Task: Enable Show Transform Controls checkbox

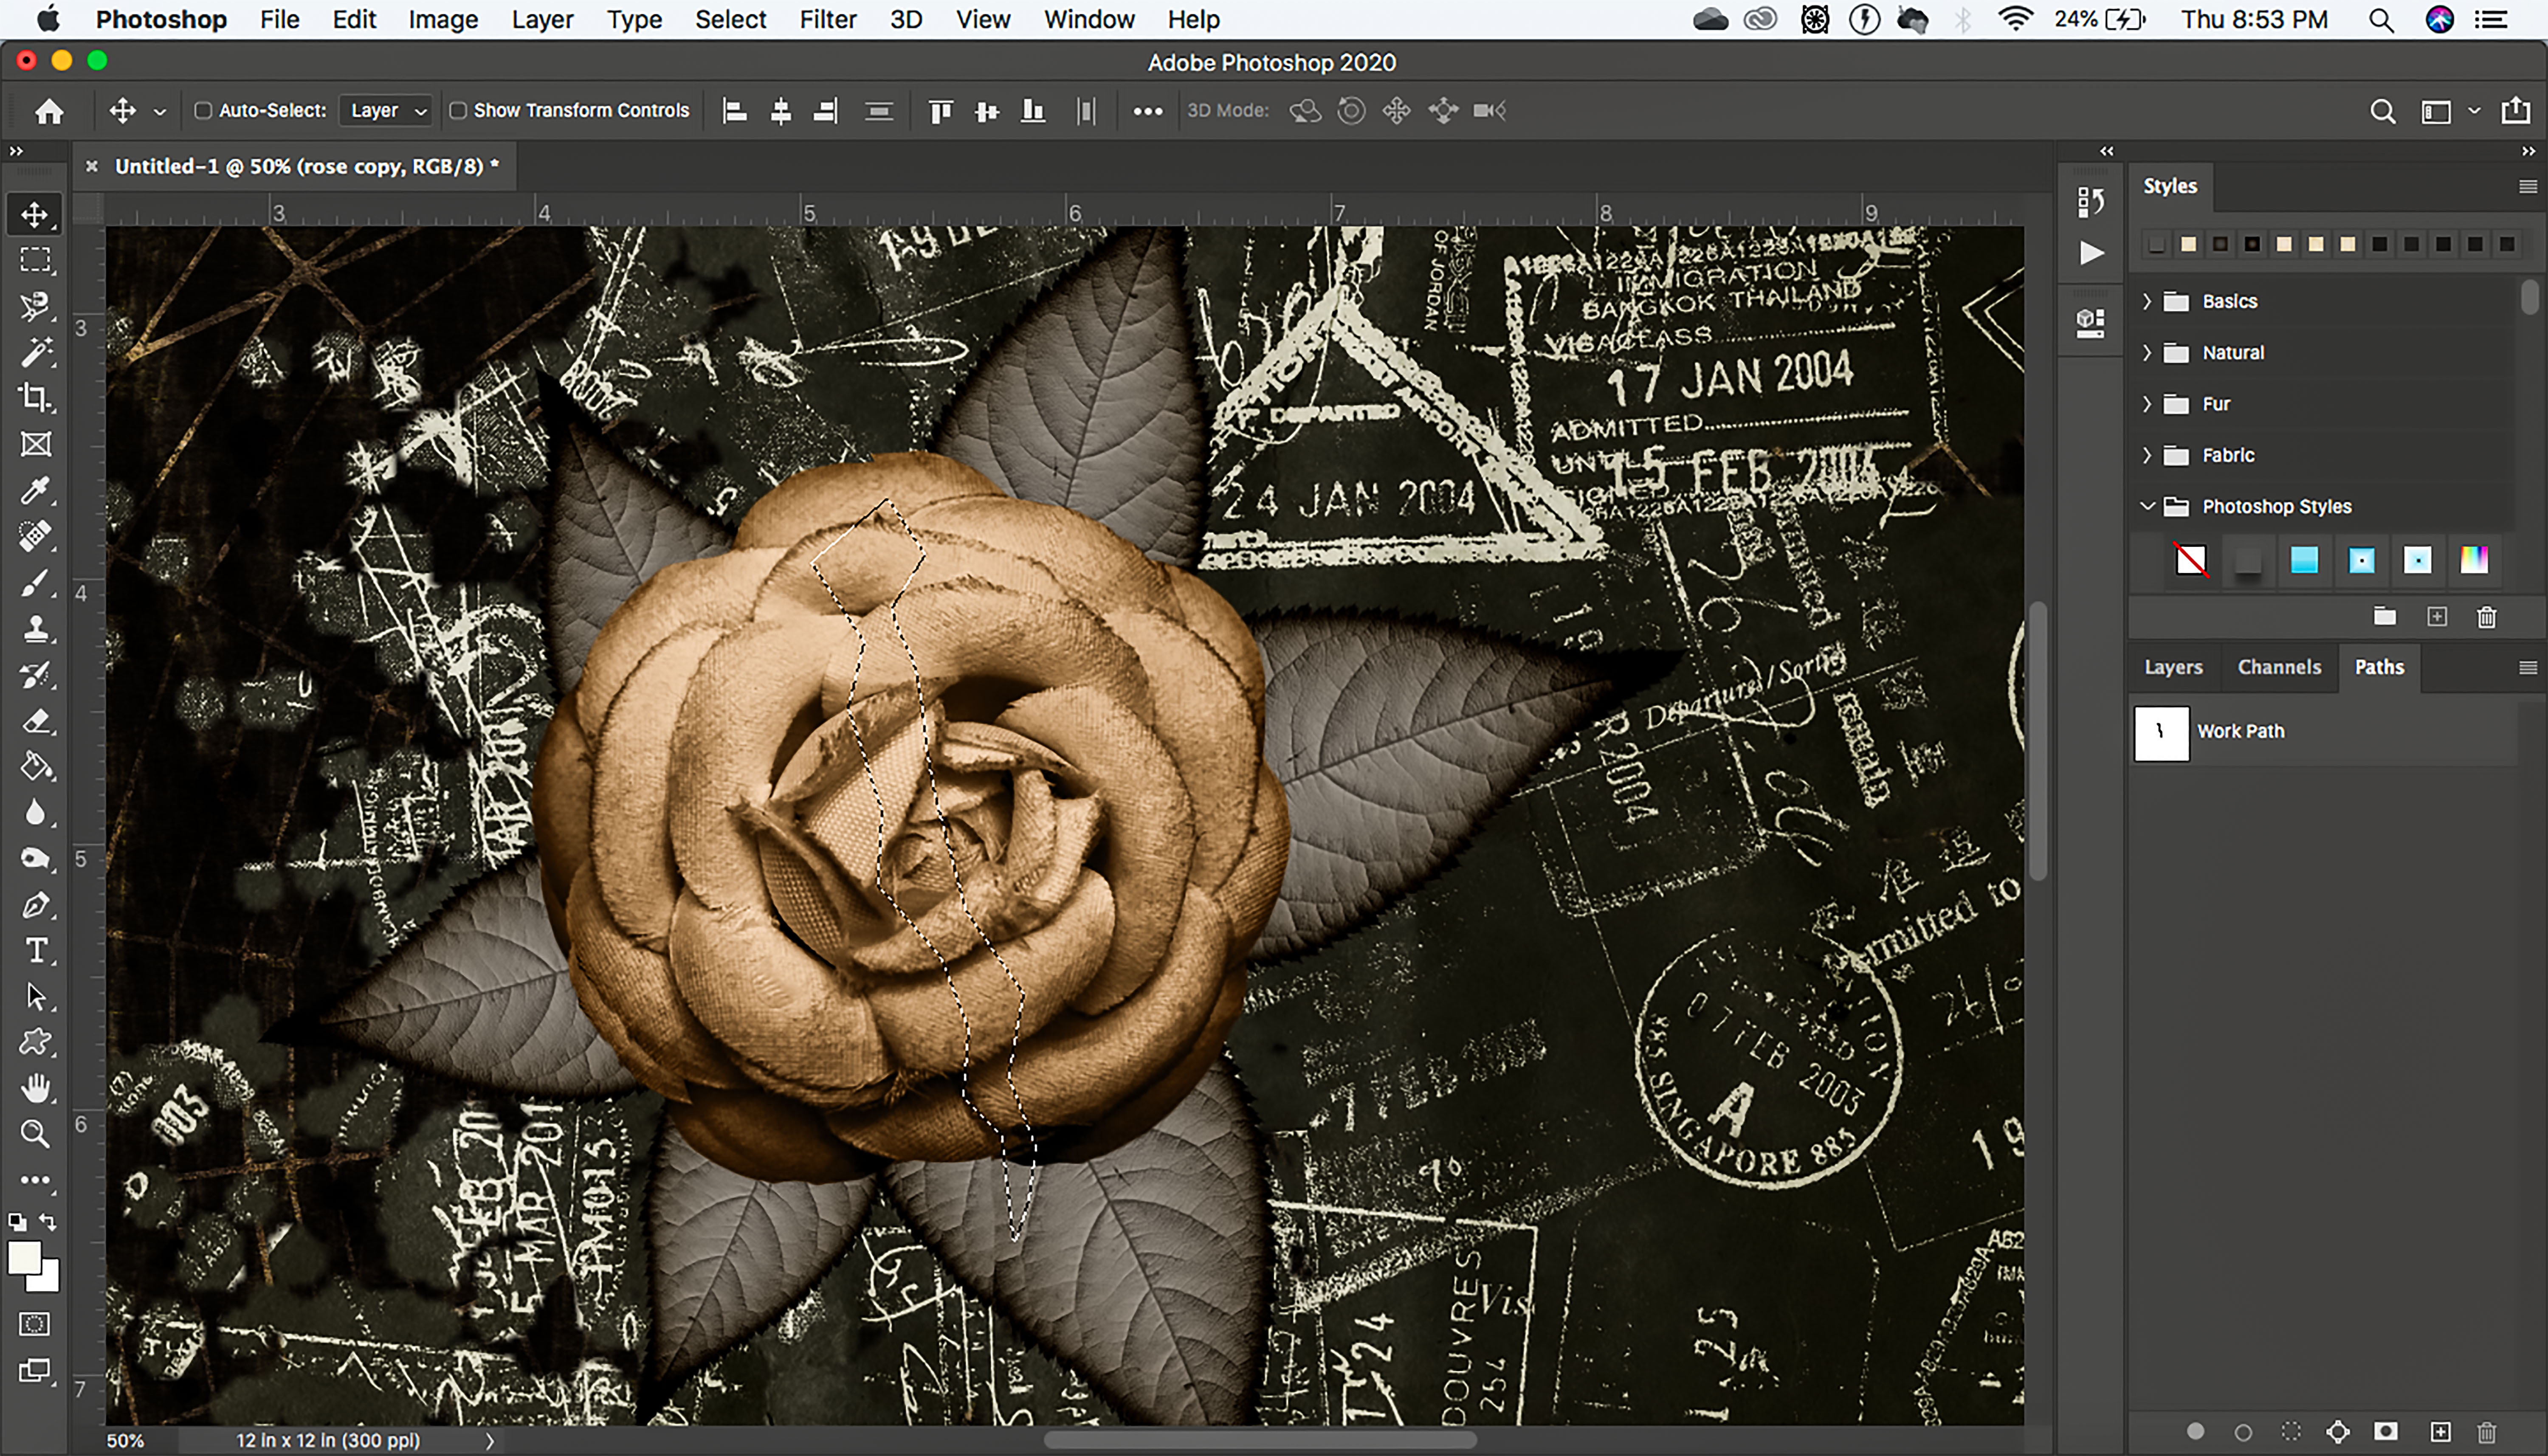Action: pos(458,110)
